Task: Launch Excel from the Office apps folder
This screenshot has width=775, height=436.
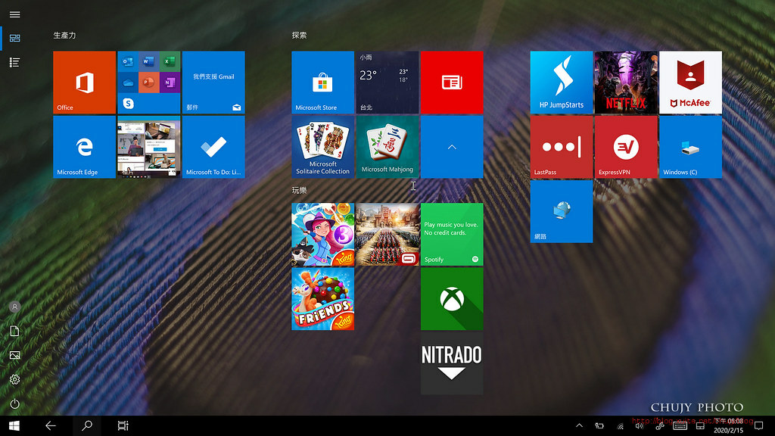Action: tap(170, 62)
